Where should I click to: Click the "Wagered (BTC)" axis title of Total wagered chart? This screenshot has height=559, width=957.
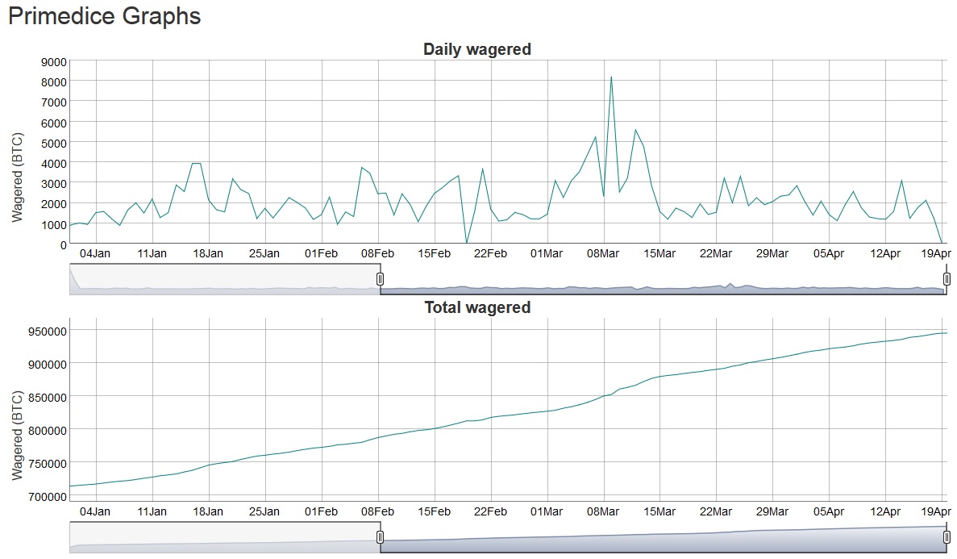click(x=17, y=436)
